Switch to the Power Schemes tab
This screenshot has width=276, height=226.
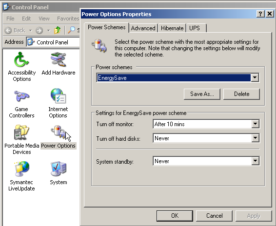106,27
